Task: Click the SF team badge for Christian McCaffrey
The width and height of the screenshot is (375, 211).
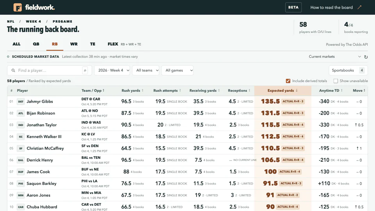Action: (x=21, y=148)
